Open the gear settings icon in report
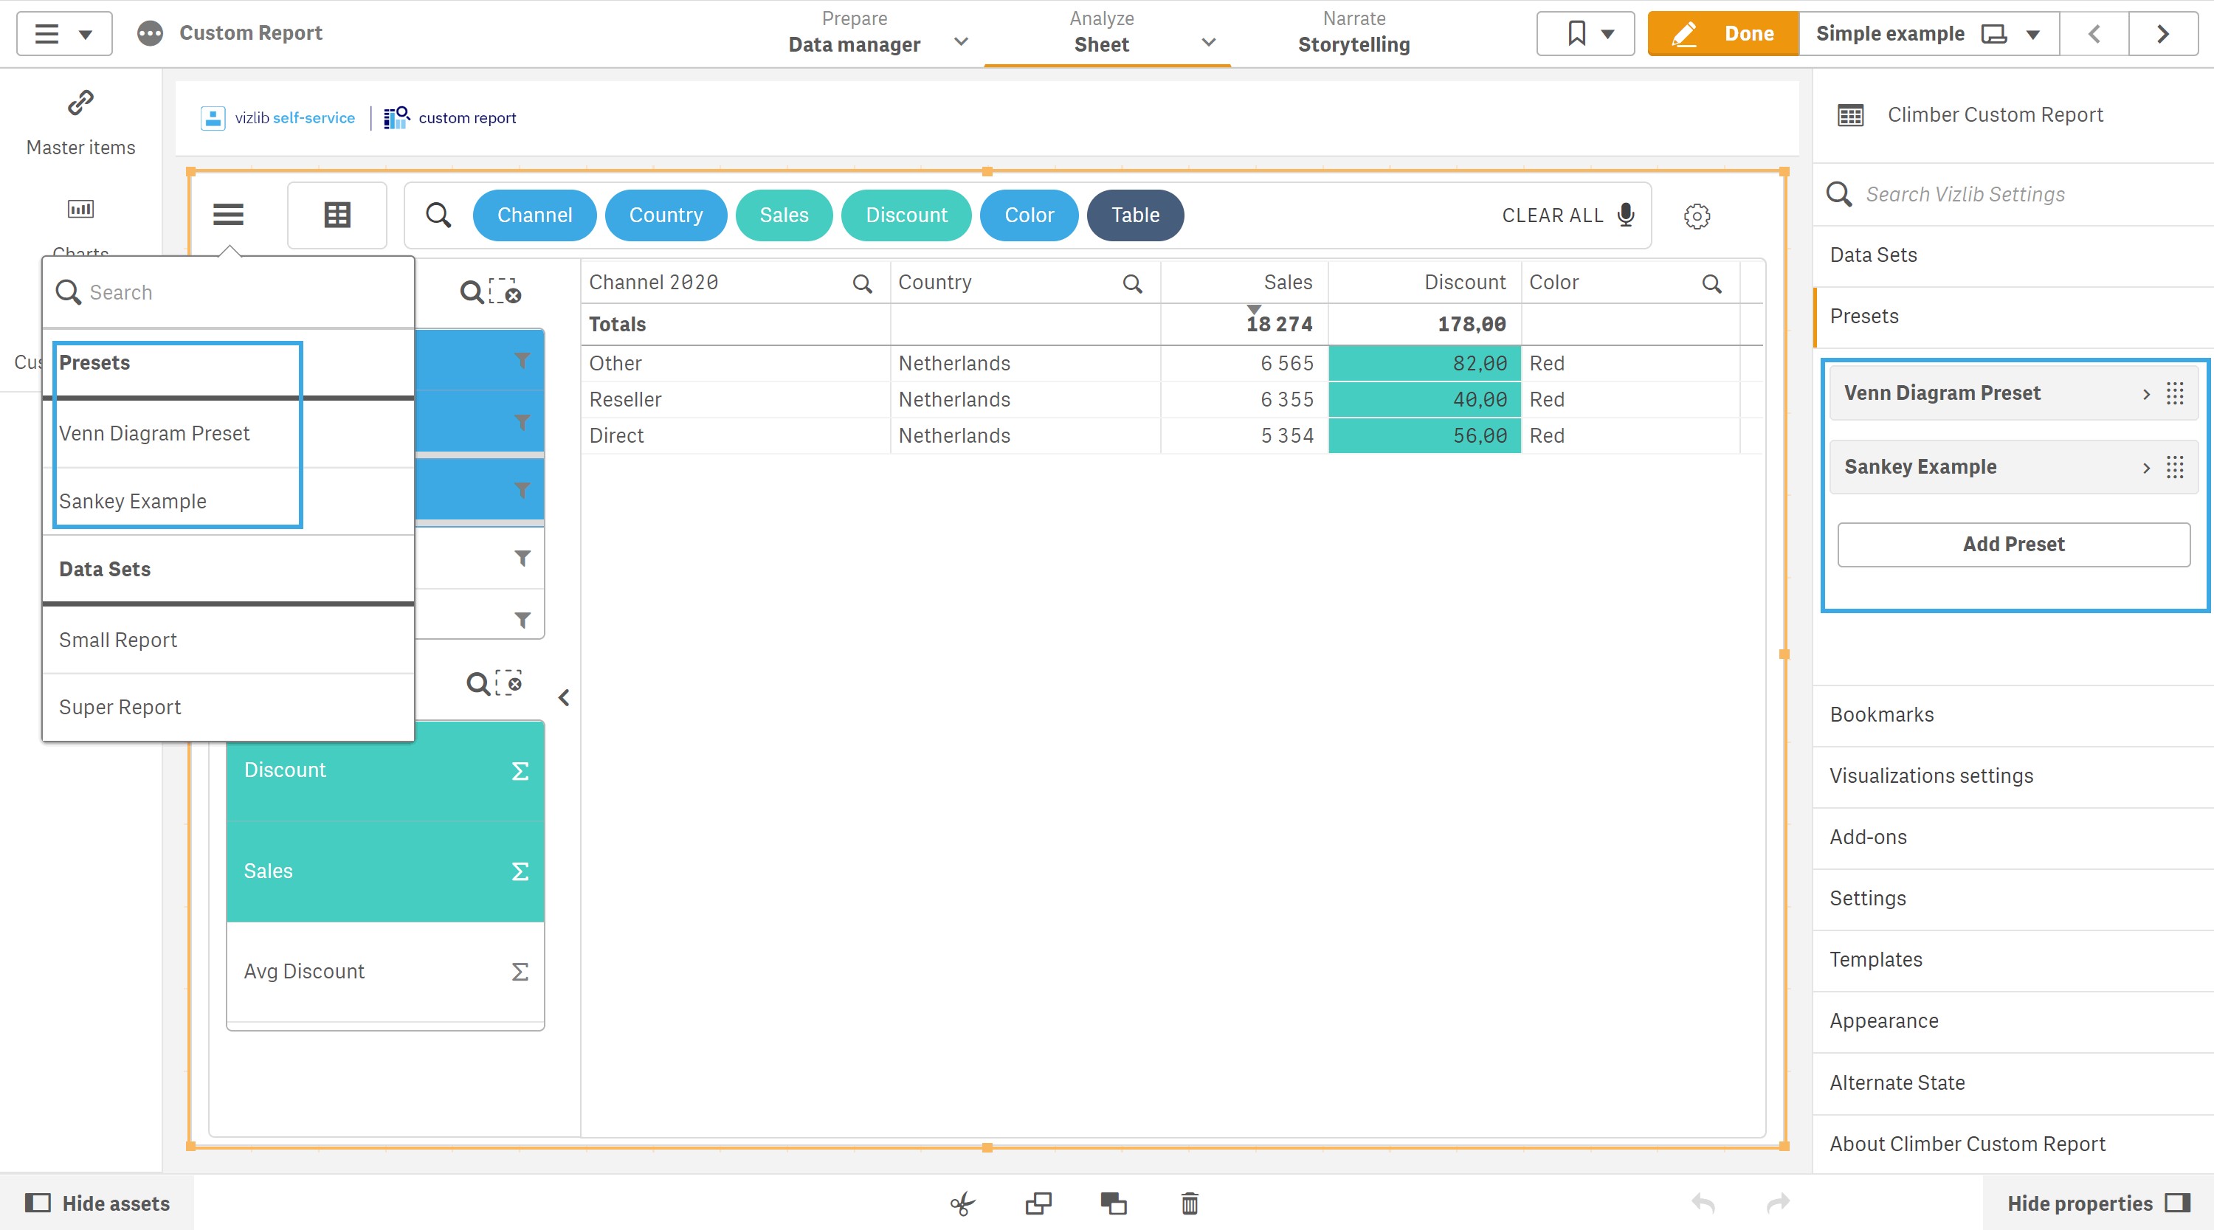This screenshot has width=2214, height=1230. point(1697,215)
